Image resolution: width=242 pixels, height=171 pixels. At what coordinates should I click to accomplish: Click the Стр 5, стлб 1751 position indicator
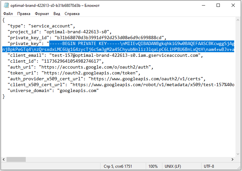(x=118, y=166)
